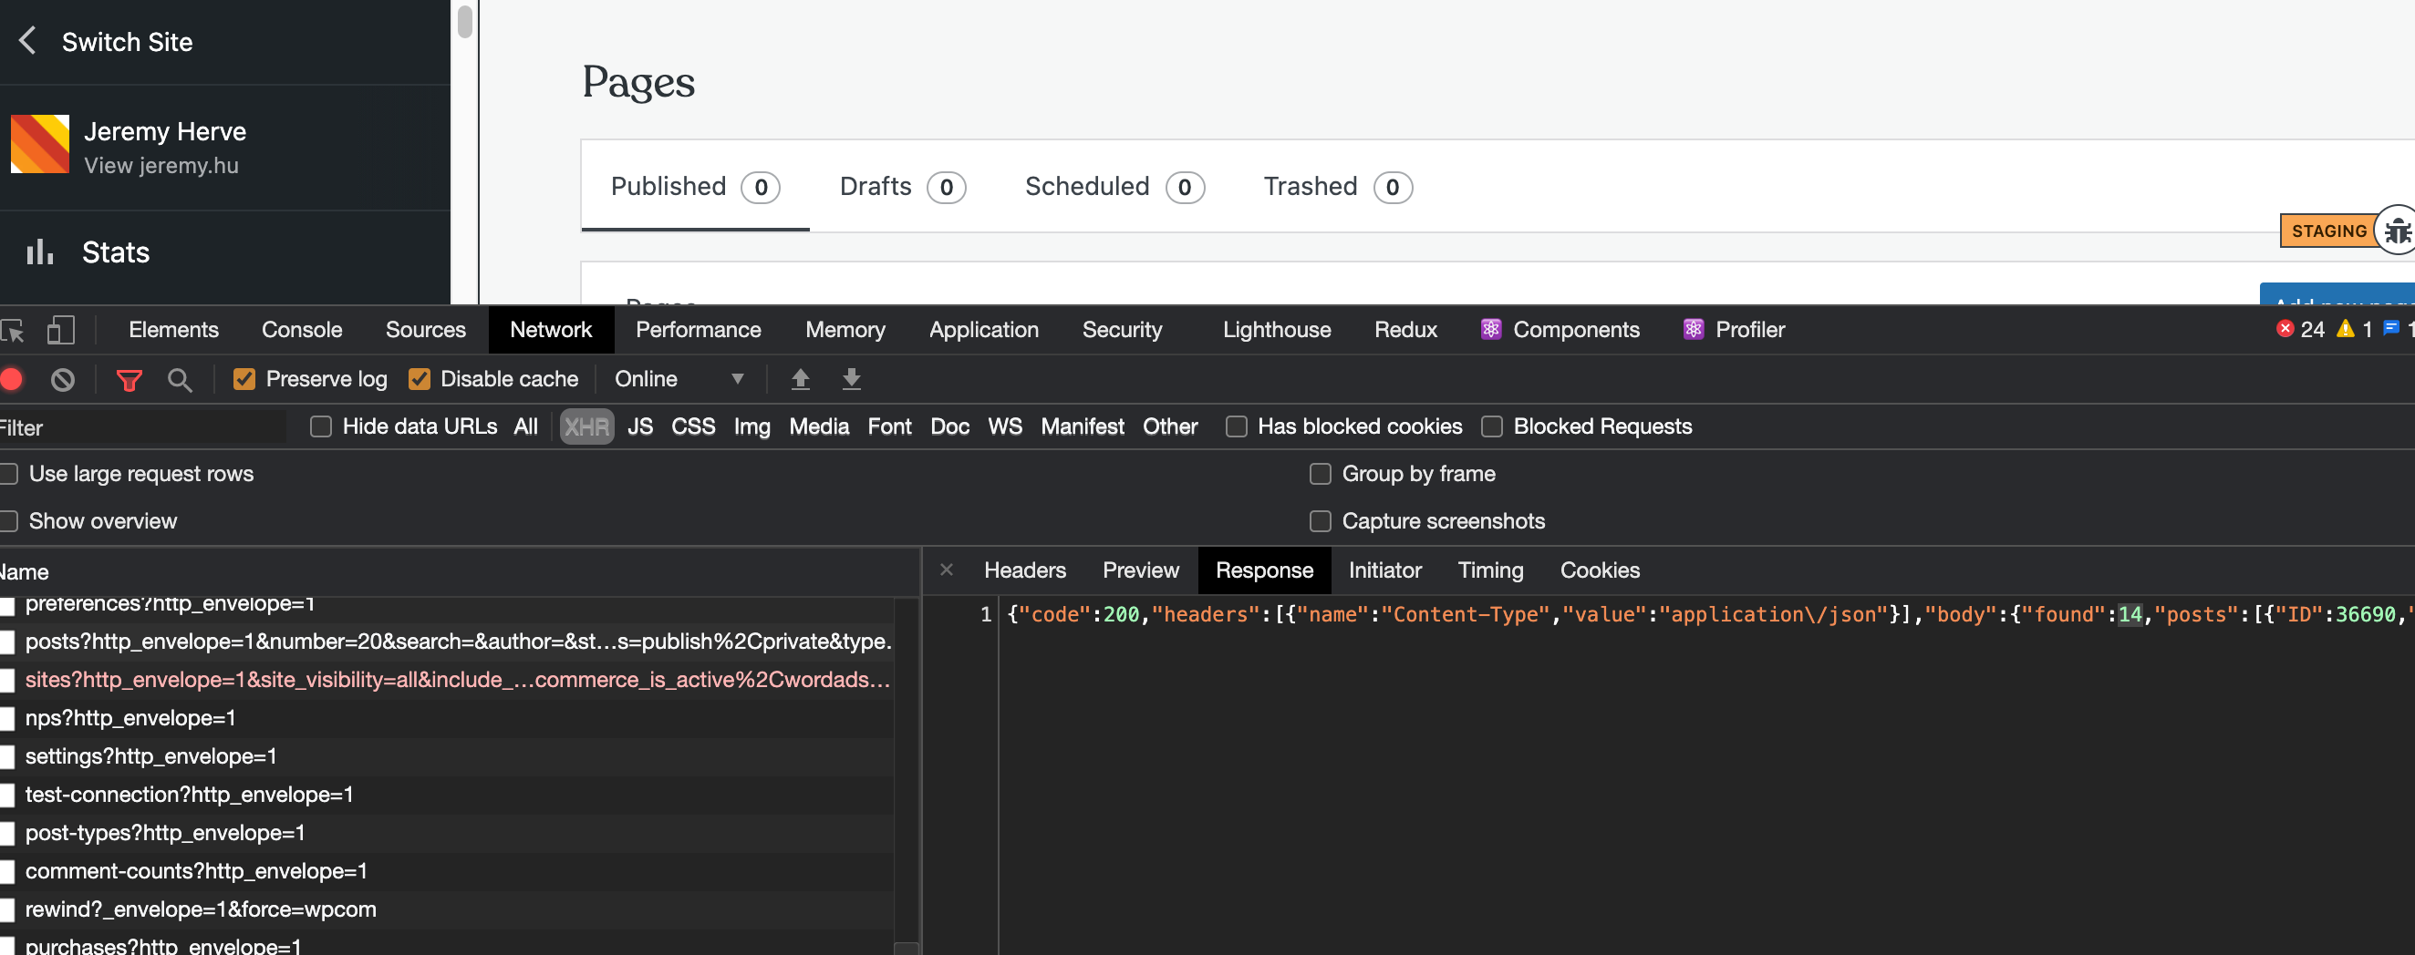Enable Show overview checkbox
The height and width of the screenshot is (955, 2415).
[9, 520]
